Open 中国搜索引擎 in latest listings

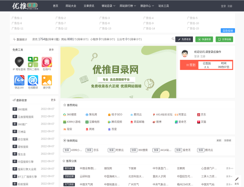[x=26, y=162]
